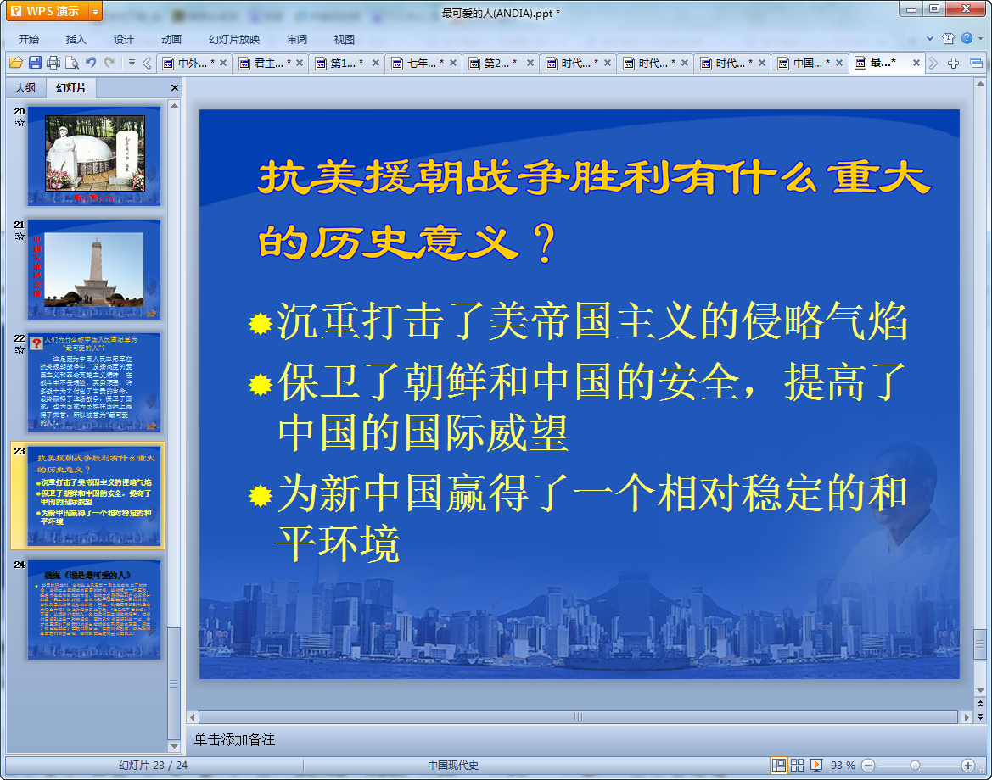Close the 七年... document tab
Image resolution: width=992 pixels, height=780 pixels.
pyautogui.click(x=453, y=64)
